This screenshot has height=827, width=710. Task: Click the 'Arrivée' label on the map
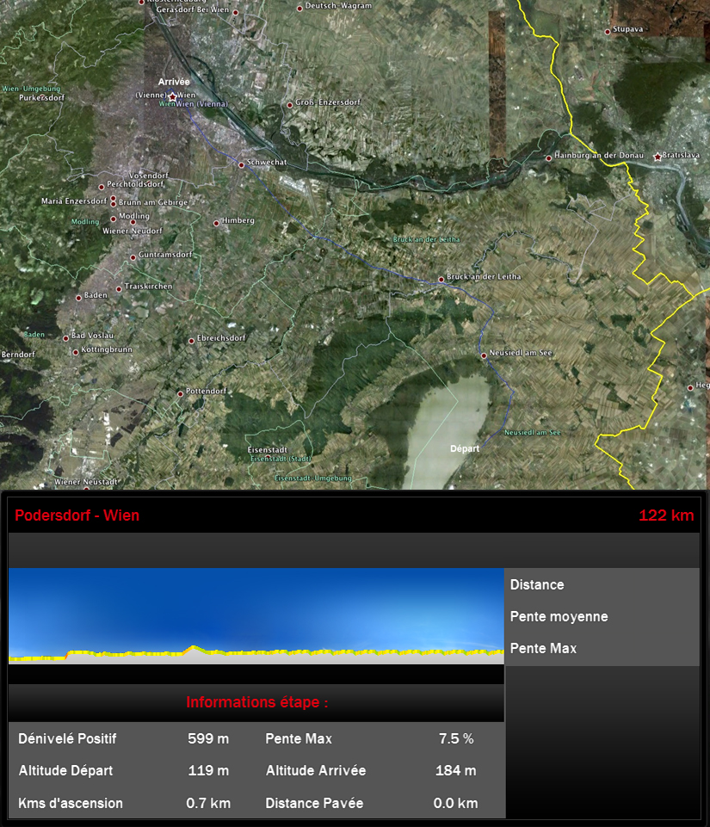click(174, 82)
